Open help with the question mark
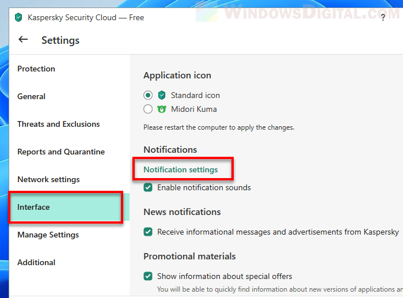The height and width of the screenshot is (298, 403). click(383, 17)
